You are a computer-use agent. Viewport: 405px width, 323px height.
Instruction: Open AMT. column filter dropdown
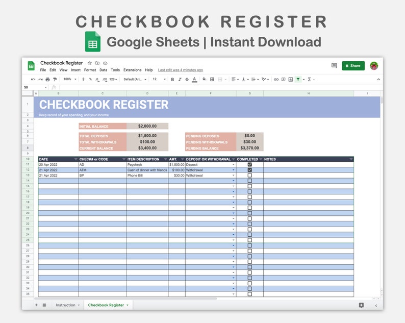tap(183, 159)
